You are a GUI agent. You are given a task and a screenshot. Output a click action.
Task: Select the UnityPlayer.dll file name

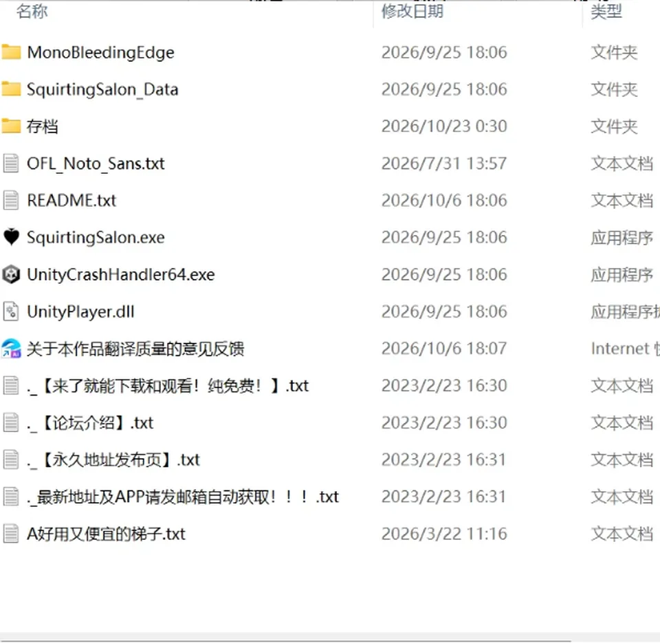click(x=81, y=312)
